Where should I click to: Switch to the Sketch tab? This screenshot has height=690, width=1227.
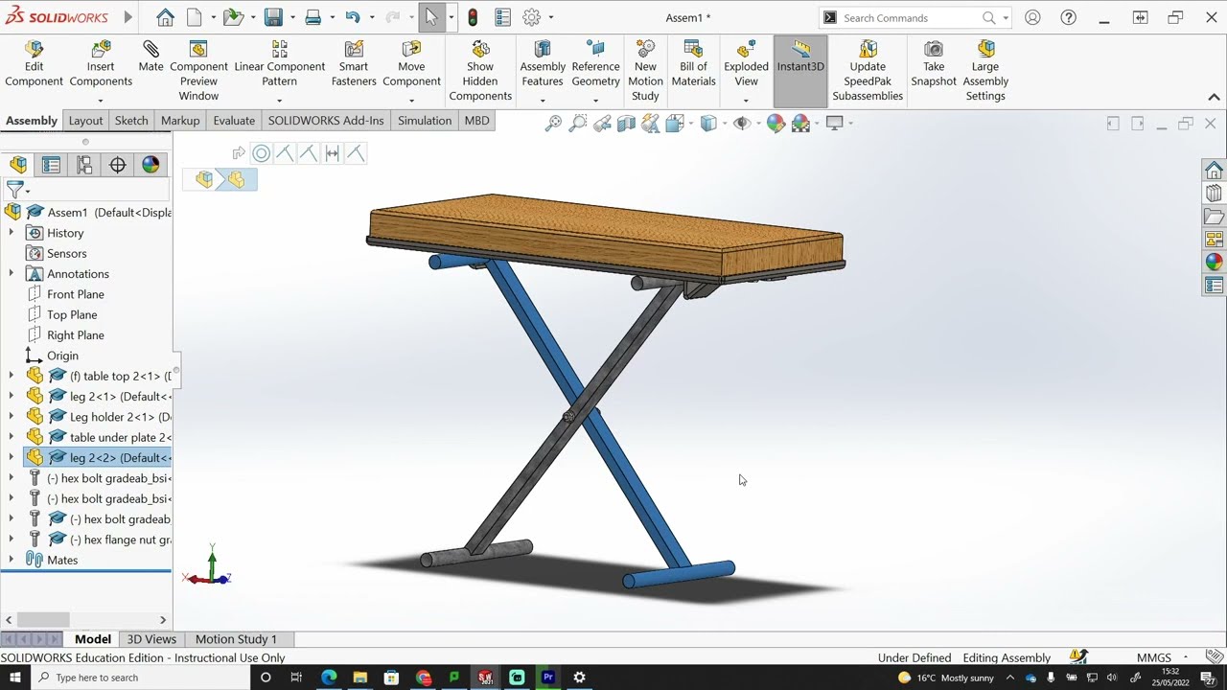pos(131,121)
